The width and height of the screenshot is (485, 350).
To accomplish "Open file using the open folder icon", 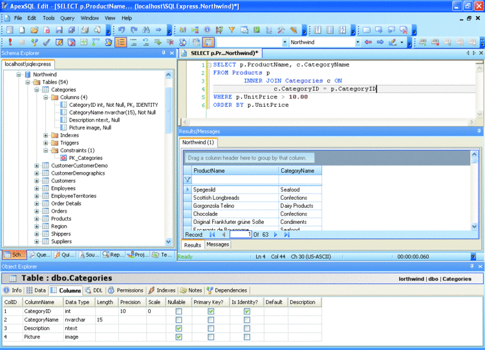I will pyautogui.click(x=34, y=30).
